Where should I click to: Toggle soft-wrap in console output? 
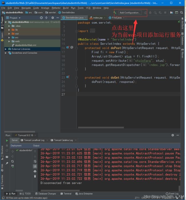35,162
